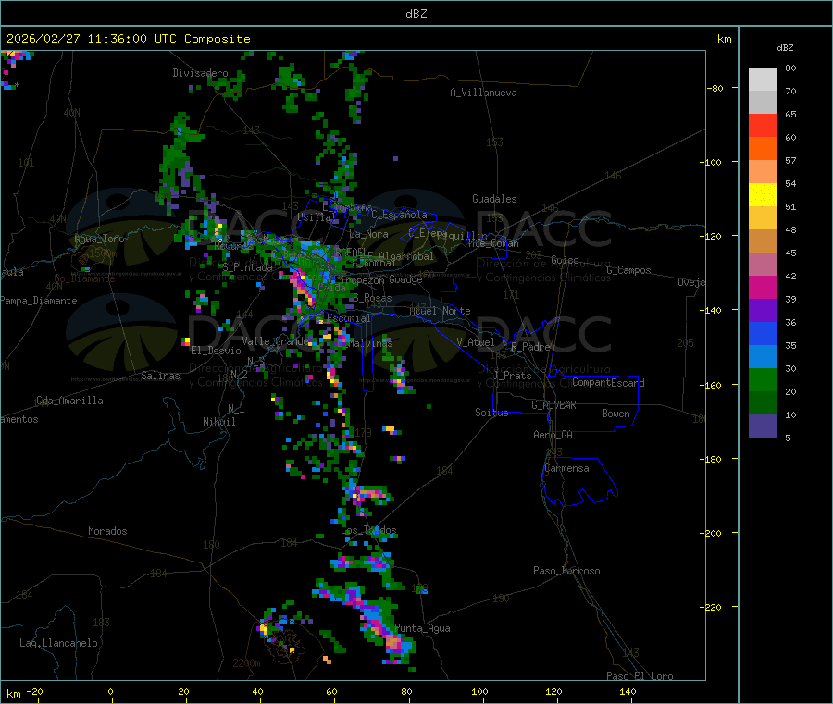Click the Los_Toldos location label
Screen dimensions: 833x704
(368, 530)
